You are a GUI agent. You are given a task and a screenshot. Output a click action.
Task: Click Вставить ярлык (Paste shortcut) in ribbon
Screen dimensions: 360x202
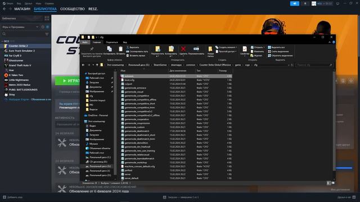tap(136, 56)
